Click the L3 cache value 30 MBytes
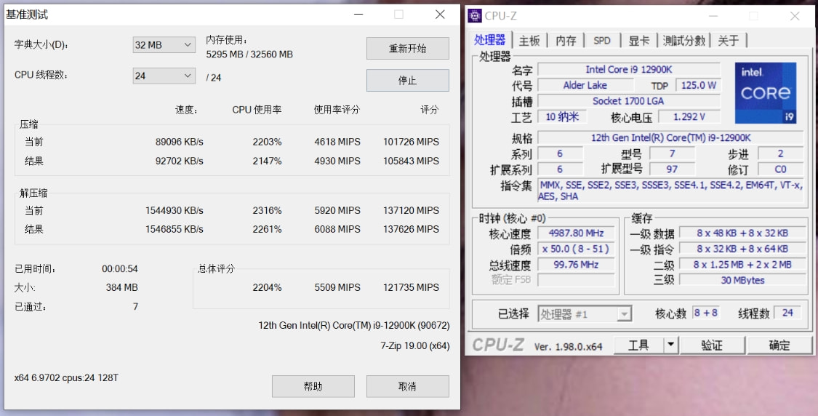 (x=742, y=280)
